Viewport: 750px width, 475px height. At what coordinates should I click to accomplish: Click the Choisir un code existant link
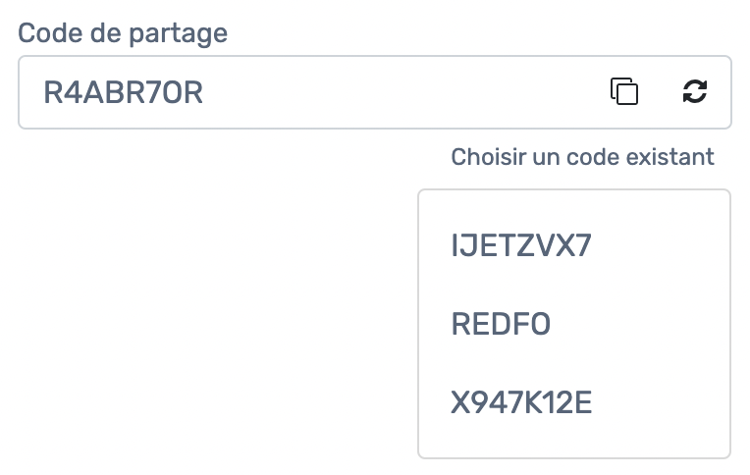tap(582, 157)
